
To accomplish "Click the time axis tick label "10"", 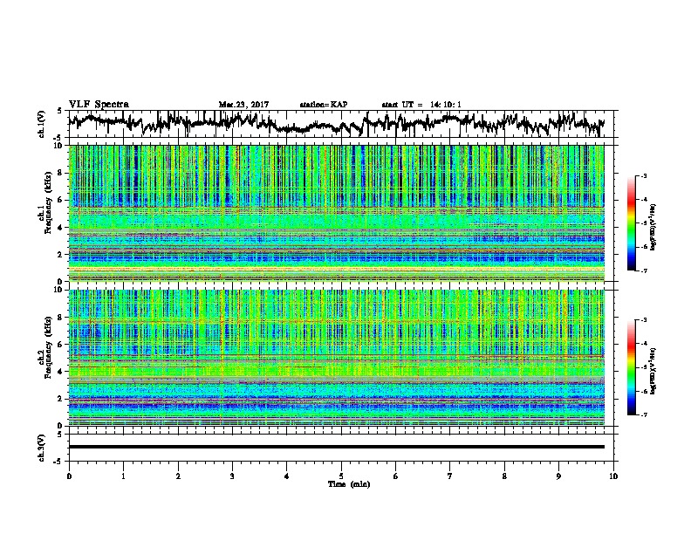I will click(x=613, y=476).
